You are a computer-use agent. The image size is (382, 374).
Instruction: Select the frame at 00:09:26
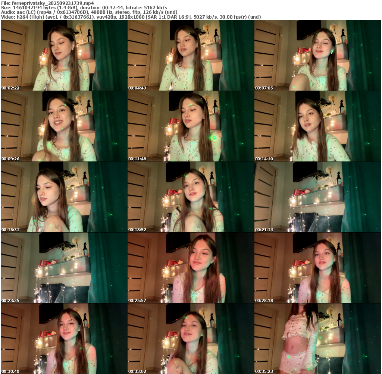[x=64, y=126]
